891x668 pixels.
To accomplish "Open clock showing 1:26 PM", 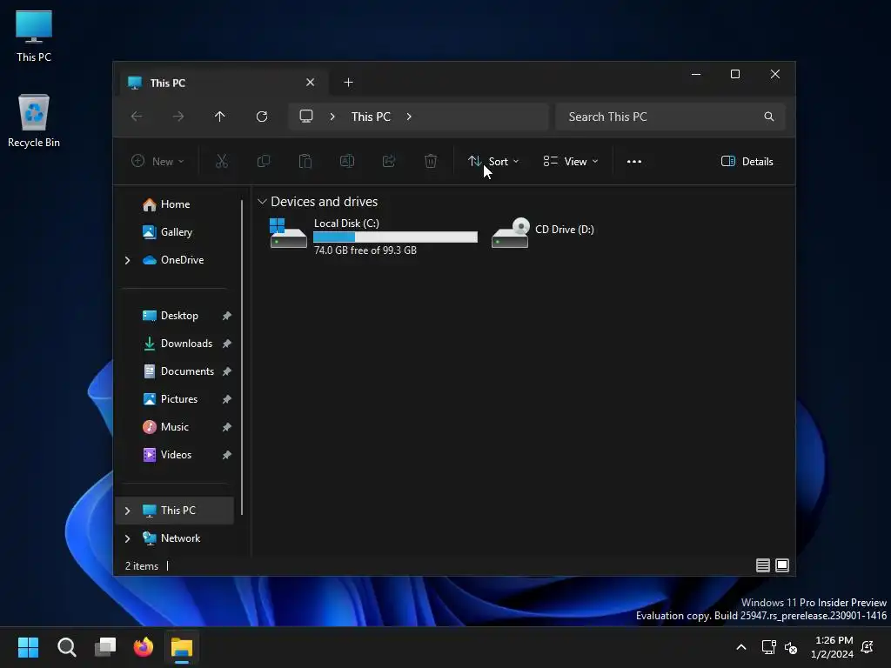I will (833, 647).
